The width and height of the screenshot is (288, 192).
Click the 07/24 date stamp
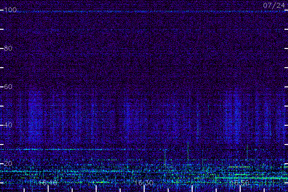tap(274, 5)
